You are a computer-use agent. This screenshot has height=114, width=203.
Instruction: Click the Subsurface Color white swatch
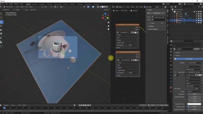pos(194,104)
